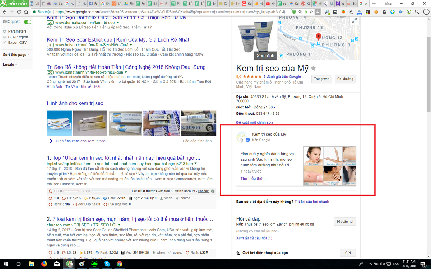Open the Kem Trị Sẹo Scar Esthetique ad
The height and width of the screenshot is (269, 431).
point(119,39)
